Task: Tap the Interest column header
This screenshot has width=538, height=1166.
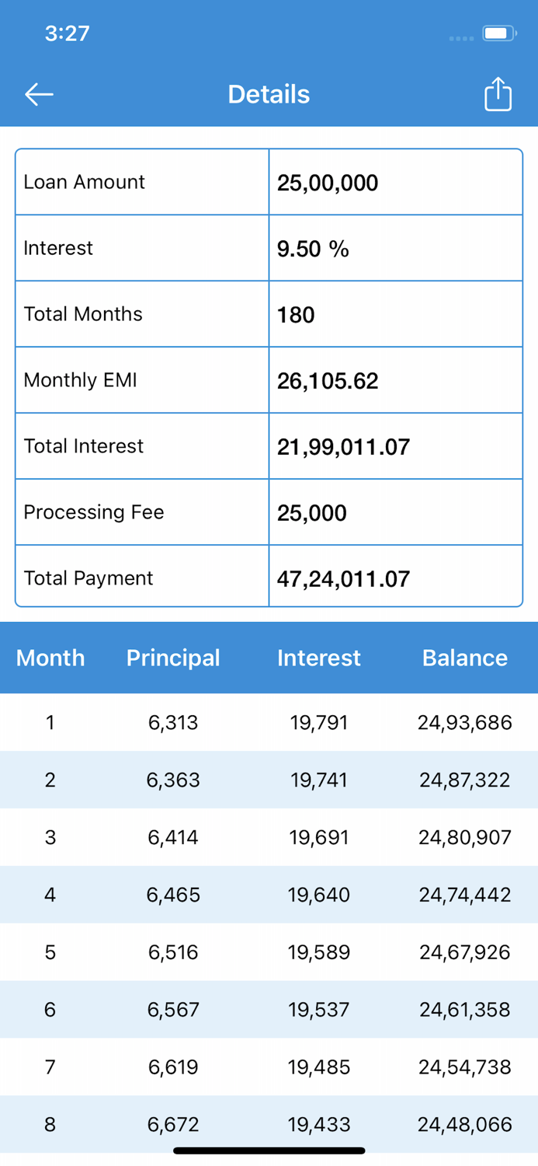Action: point(318,658)
